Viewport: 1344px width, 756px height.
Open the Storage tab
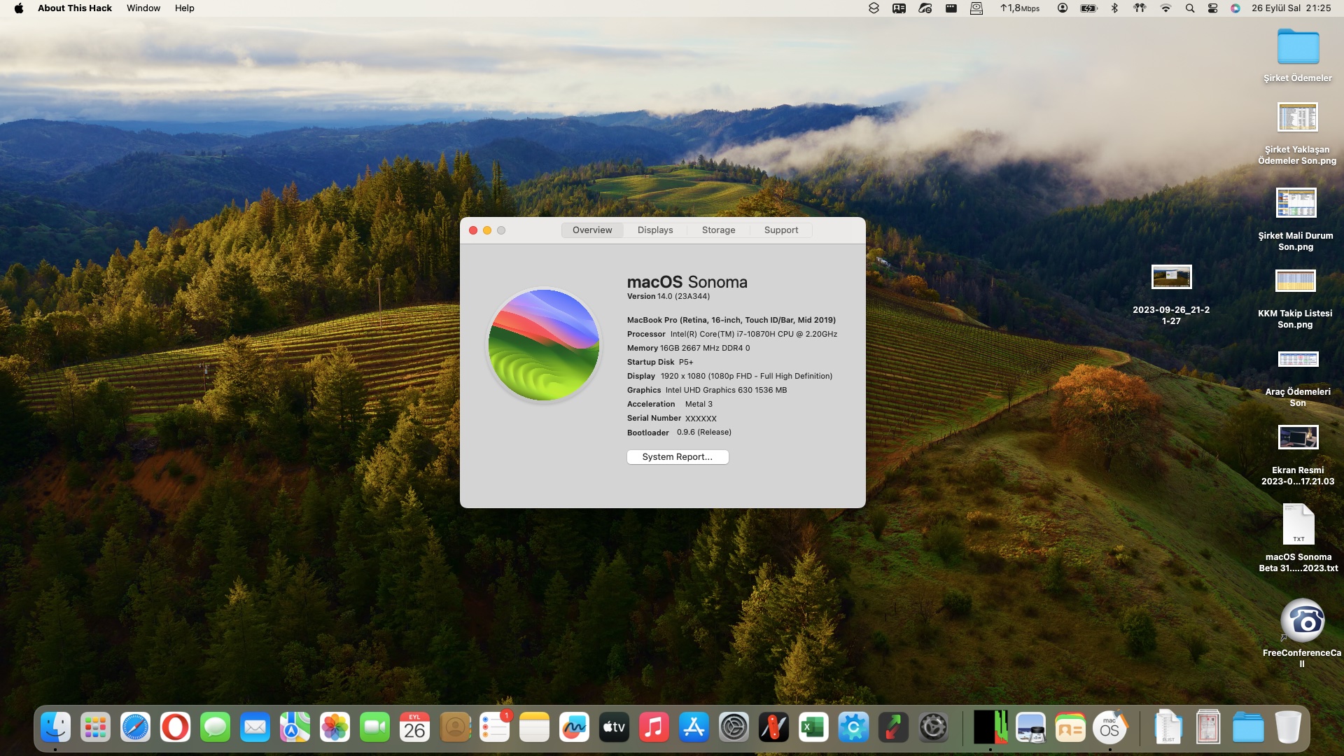(x=718, y=230)
